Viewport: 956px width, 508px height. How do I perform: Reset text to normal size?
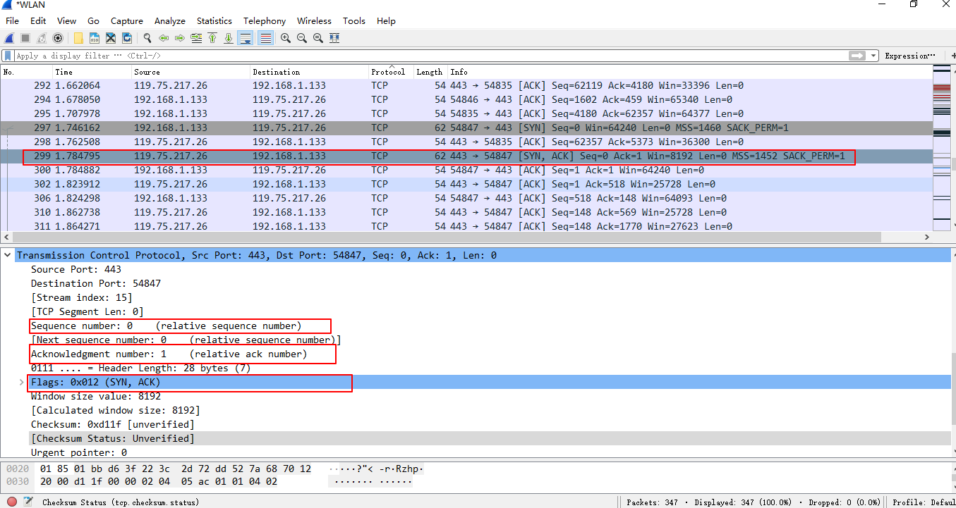click(x=318, y=38)
